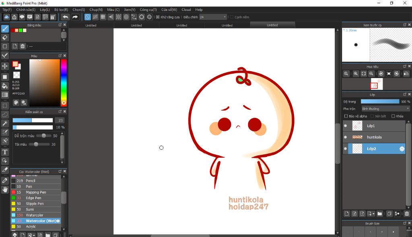Adjust Độ trong layer opacity slider
This screenshot has height=237, width=412.
[x=380, y=101]
